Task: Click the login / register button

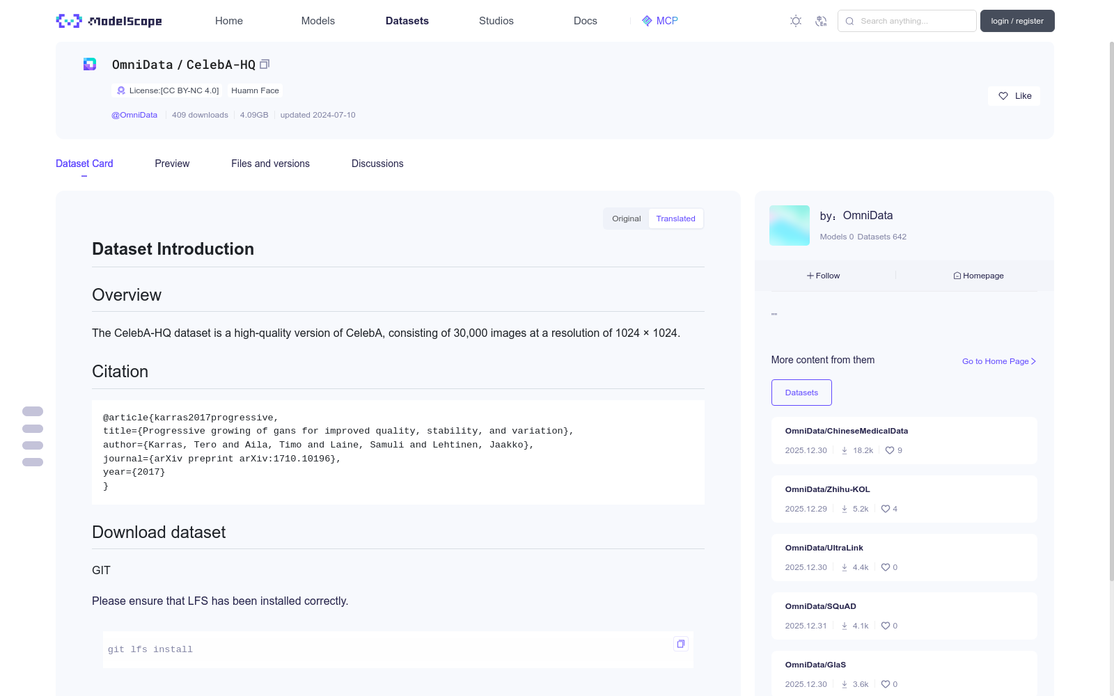Action: coord(1017,21)
